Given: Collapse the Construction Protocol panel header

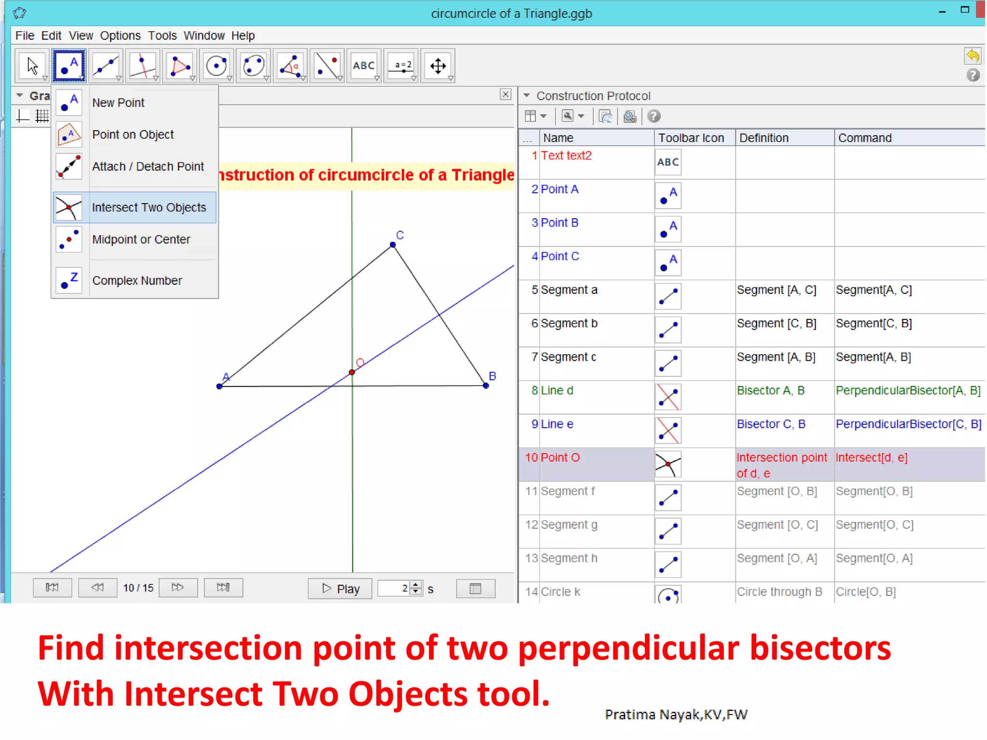Looking at the screenshot, I should click(527, 95).
